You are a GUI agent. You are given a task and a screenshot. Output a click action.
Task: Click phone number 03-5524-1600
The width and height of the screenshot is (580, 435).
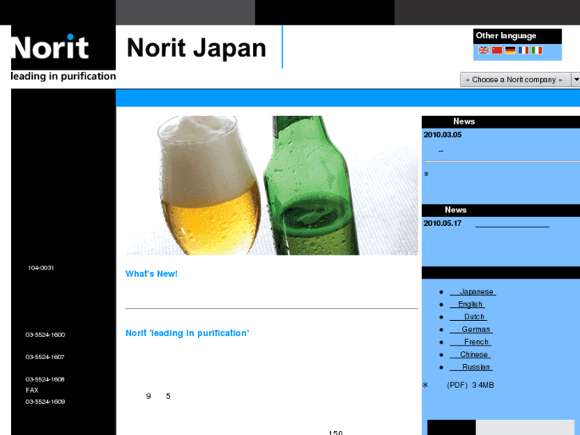45,334
